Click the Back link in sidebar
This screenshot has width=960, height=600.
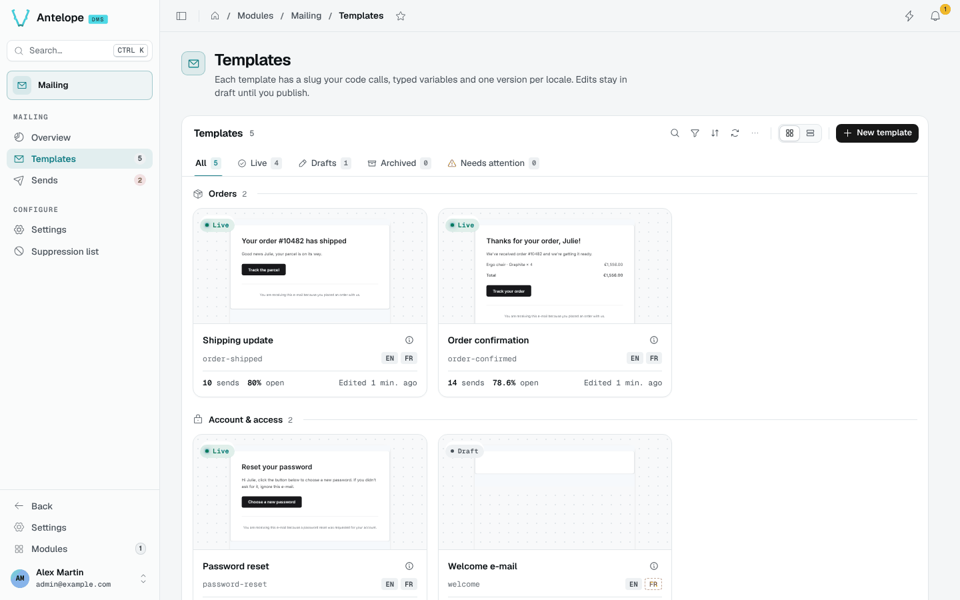[x=79, y=506]
